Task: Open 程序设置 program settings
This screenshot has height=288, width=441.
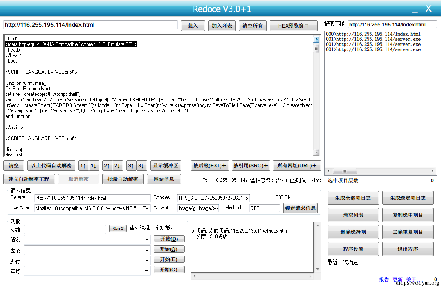Action: 353,249
